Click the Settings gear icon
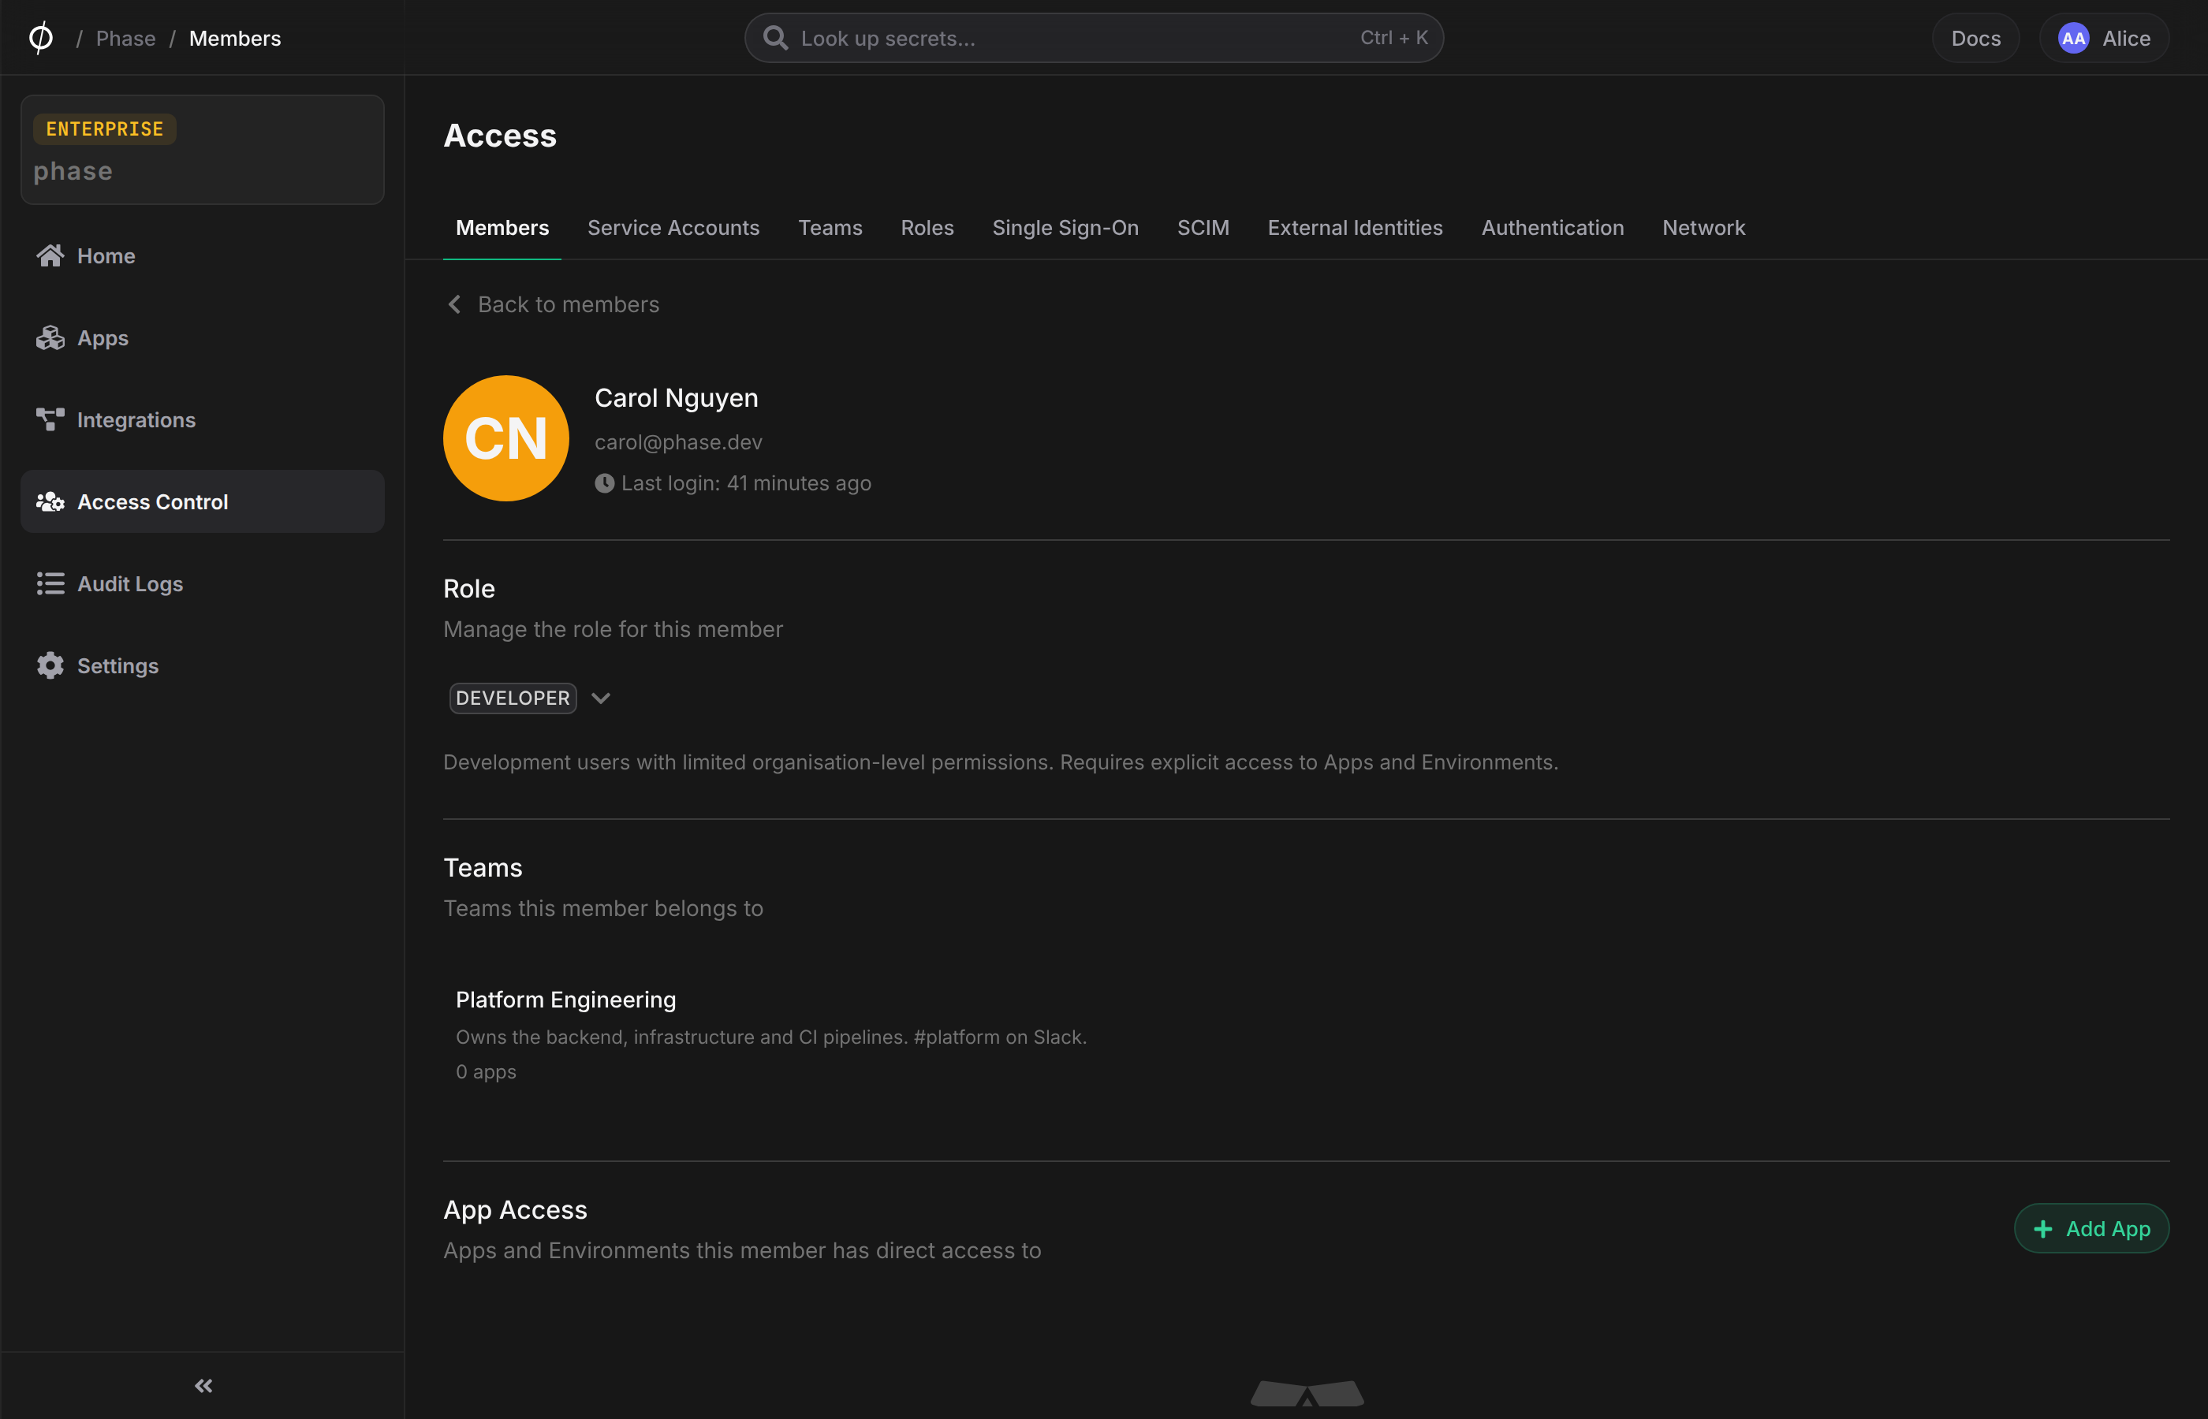Viewport: 2208px width, 1419px height. 50,665
